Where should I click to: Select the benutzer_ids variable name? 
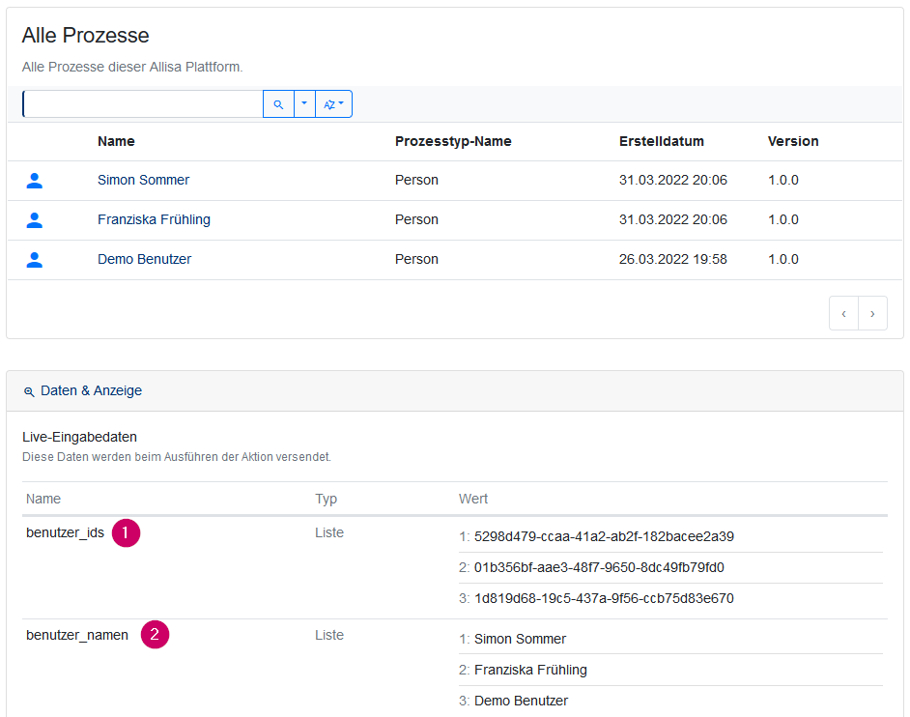(65, 532)
